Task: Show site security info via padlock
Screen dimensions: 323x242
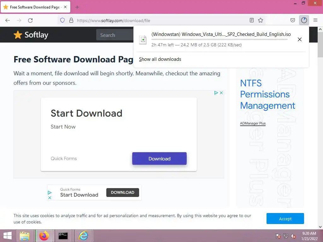Action: click(71, 20)
